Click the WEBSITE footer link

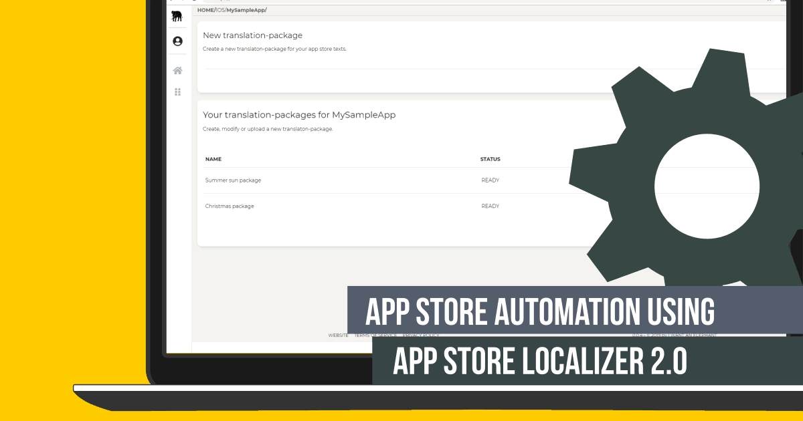click(338, 335)
